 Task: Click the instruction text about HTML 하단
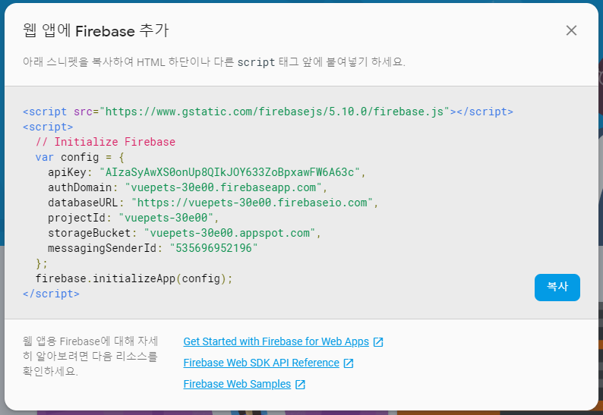[214, 62]
